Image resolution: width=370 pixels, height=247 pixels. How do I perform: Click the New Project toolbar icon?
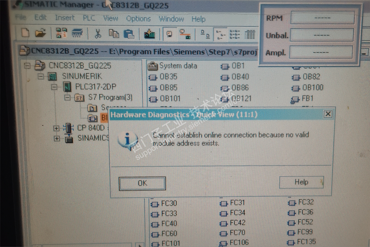coord(25,33)
